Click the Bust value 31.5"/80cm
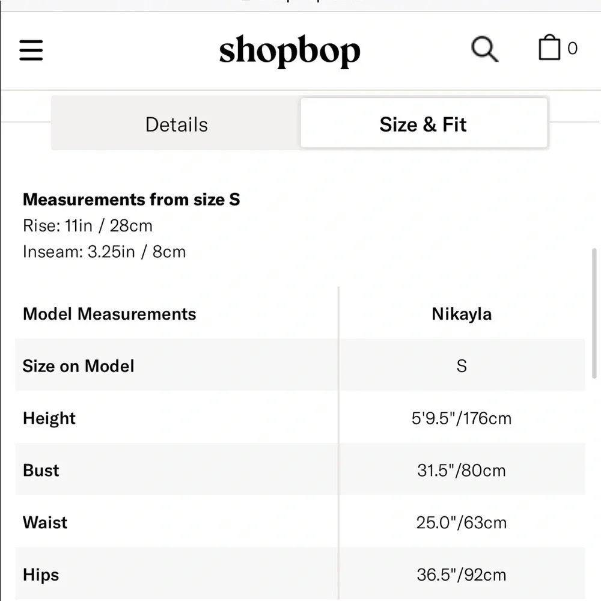This screenshot has height=601, width=601. pyautogui.click(x=462, y=471)
